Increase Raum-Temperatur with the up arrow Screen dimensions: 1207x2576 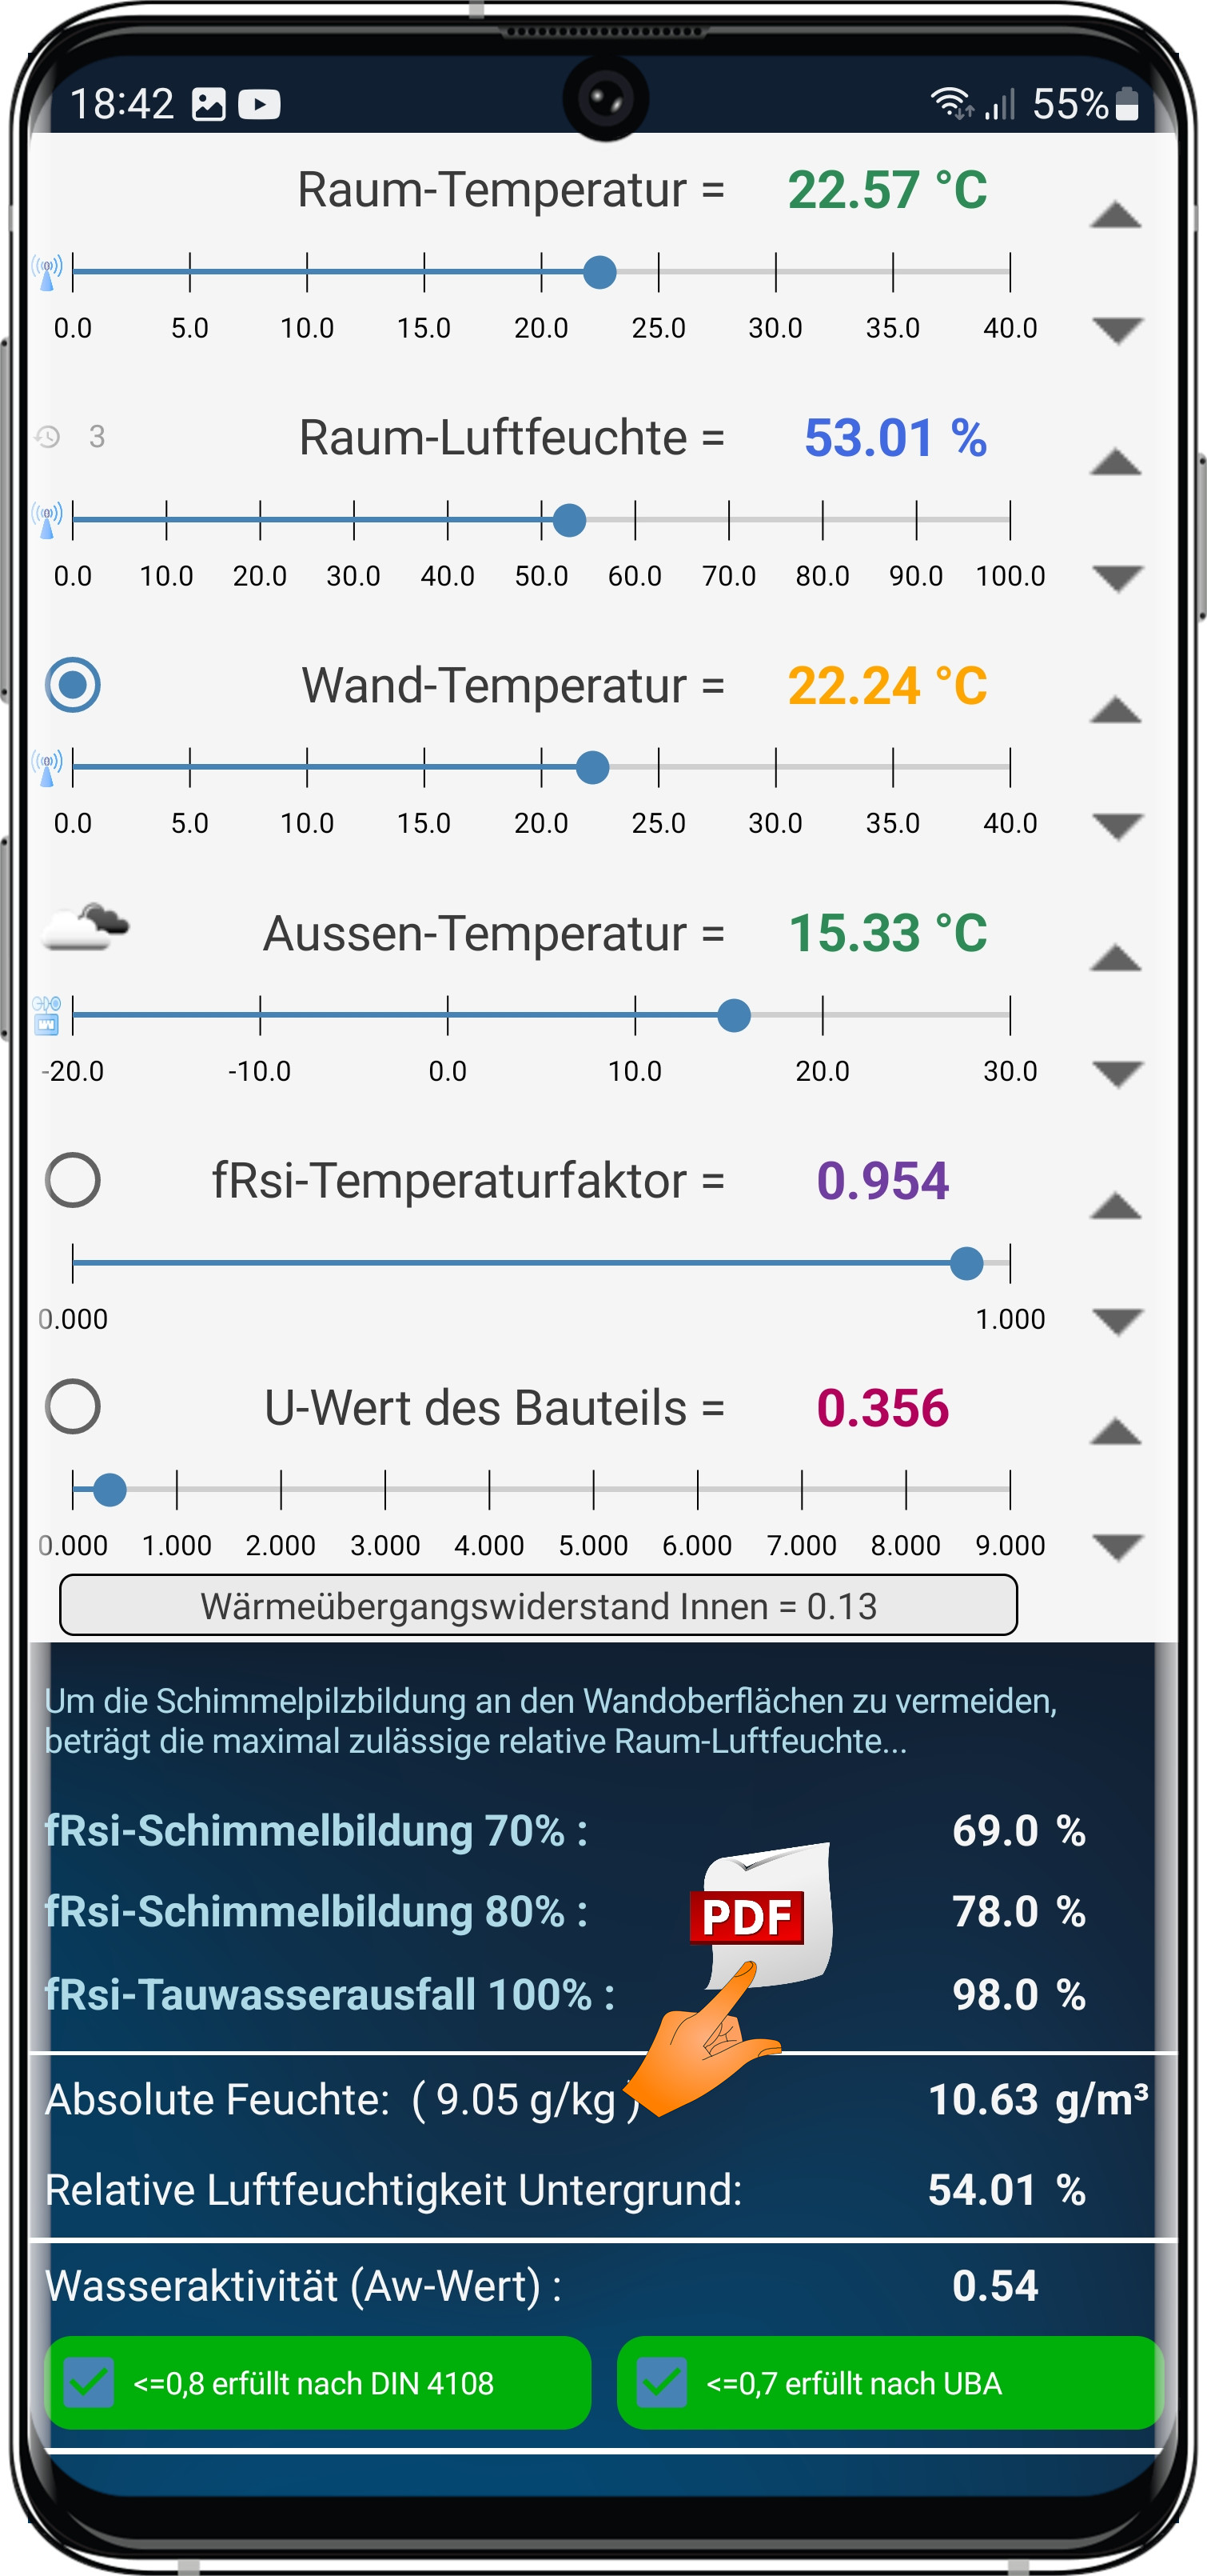point(1116,215)
